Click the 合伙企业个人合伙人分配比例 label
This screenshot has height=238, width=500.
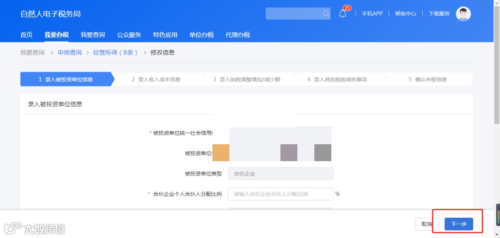tap(187, 194)
